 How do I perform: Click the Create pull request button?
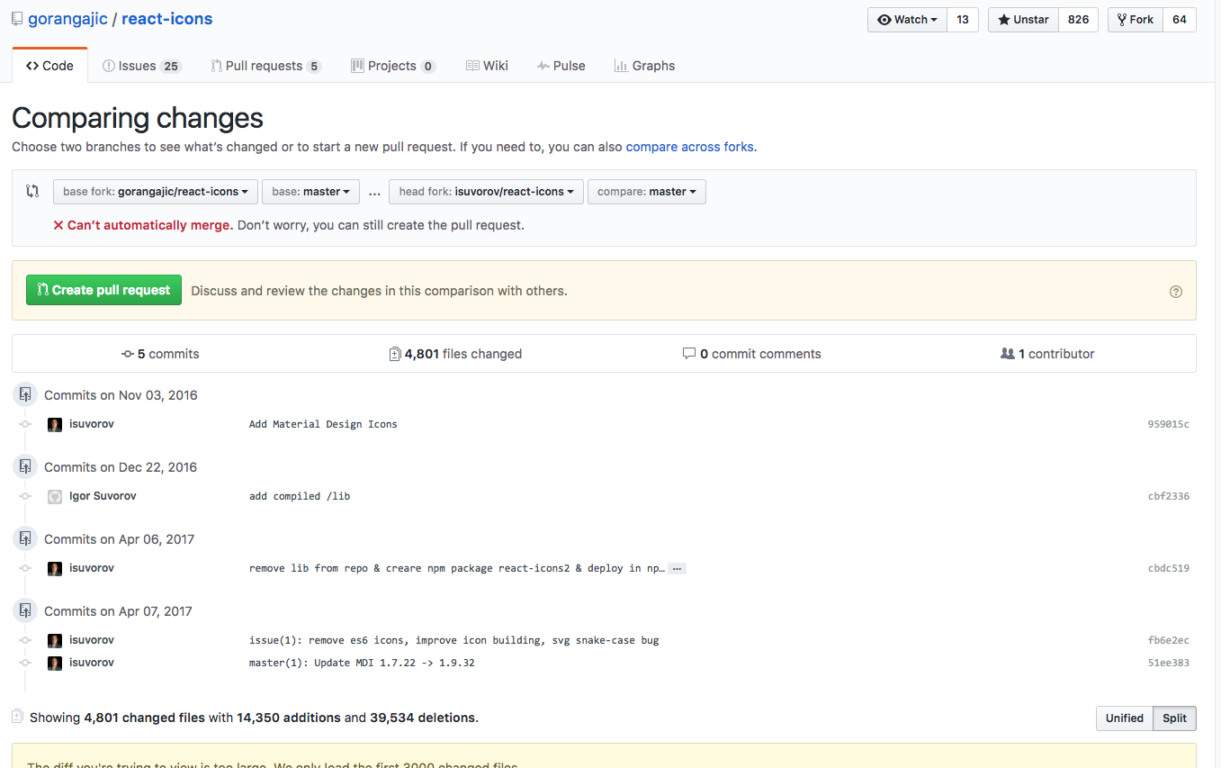[x=103, y=290]
